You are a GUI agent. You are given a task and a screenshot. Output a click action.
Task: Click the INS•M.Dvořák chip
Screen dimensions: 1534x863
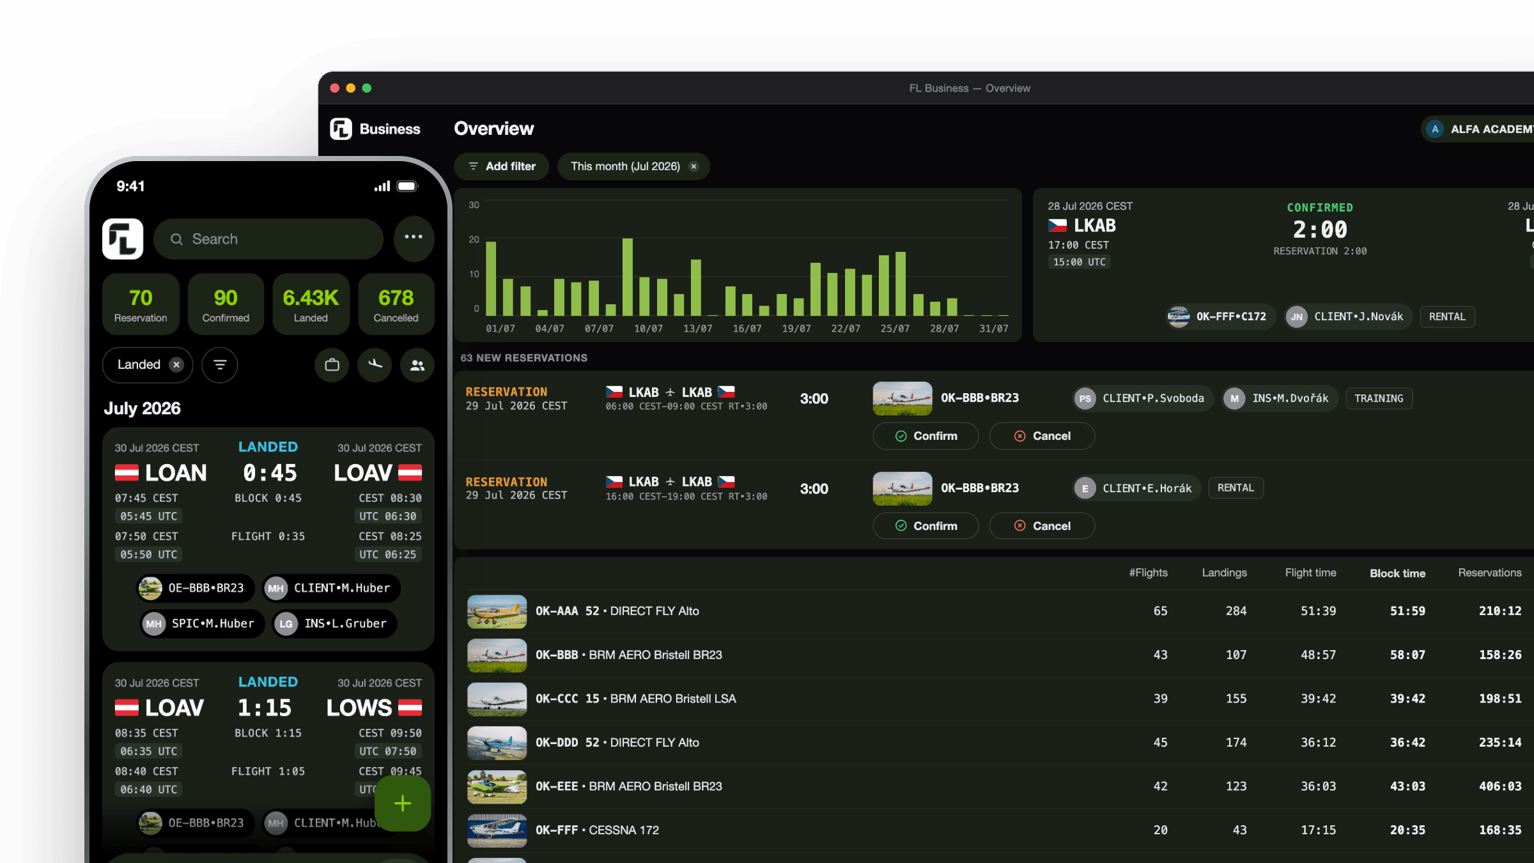[x=1280, y=398]
